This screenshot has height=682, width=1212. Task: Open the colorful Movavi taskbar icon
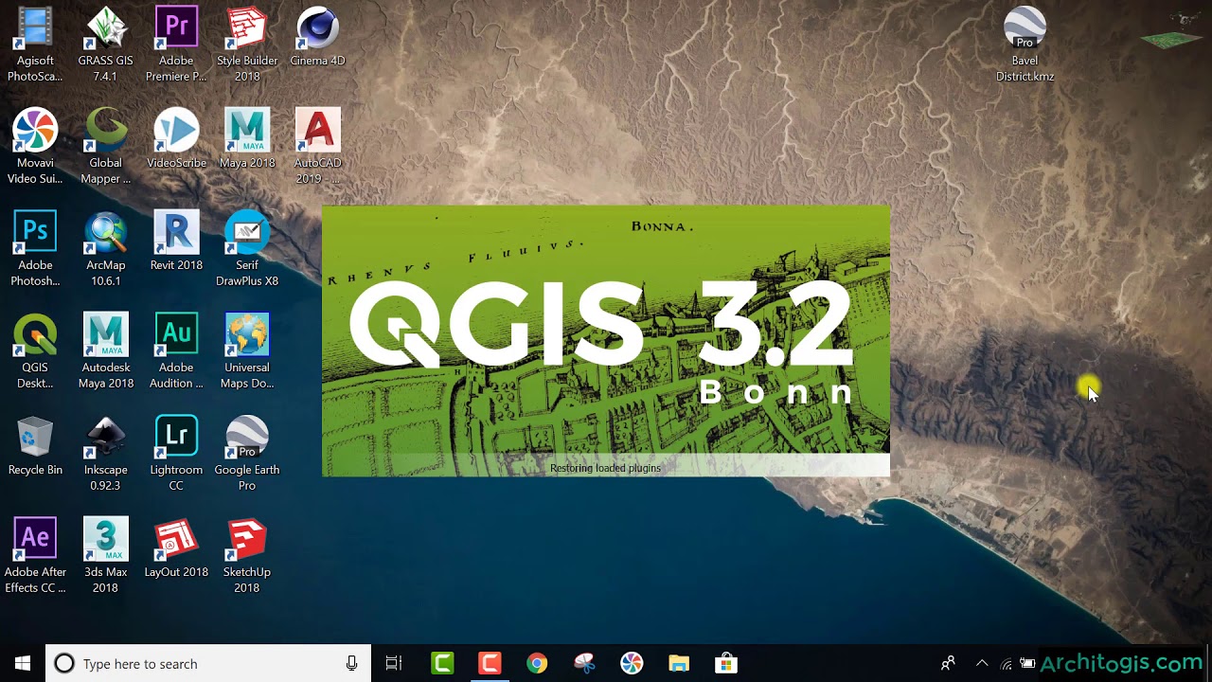click(632, 663)
